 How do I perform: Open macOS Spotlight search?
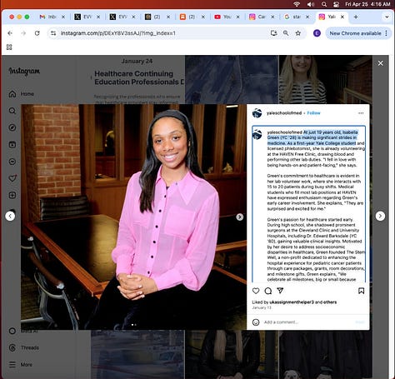point(324,4)
